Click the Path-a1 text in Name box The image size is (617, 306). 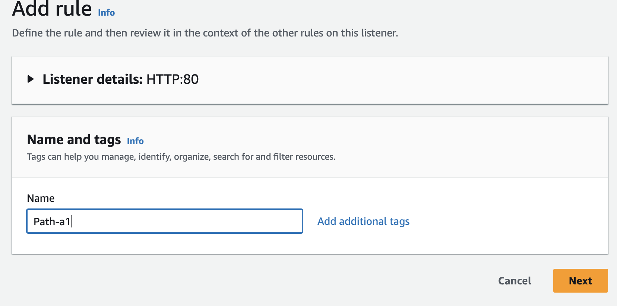point(52,222)
